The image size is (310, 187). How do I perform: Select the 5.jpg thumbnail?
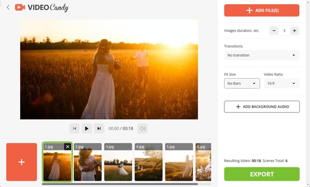pyautogui.click(x=179, y=162)
